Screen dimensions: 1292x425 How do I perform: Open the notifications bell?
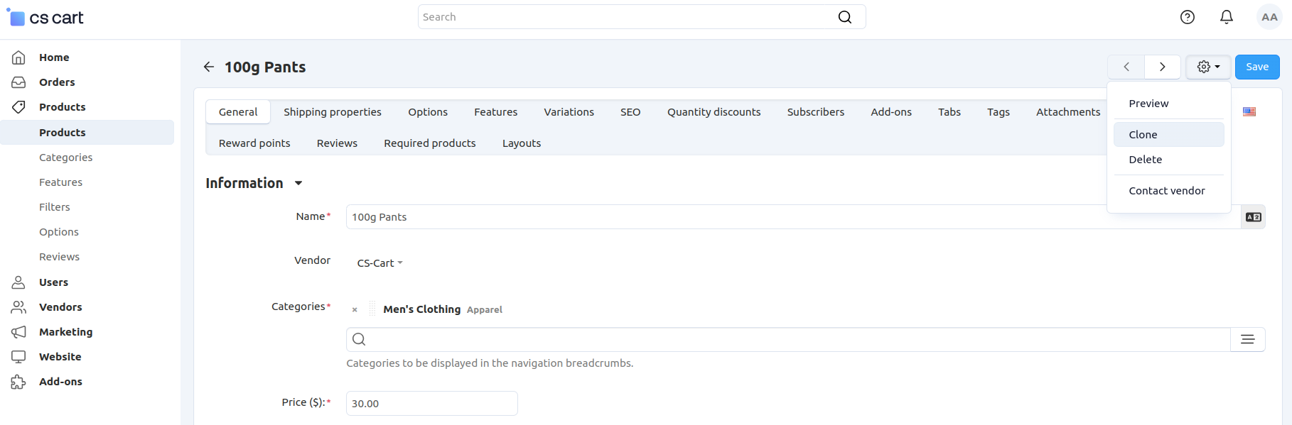pos(1227,17)
